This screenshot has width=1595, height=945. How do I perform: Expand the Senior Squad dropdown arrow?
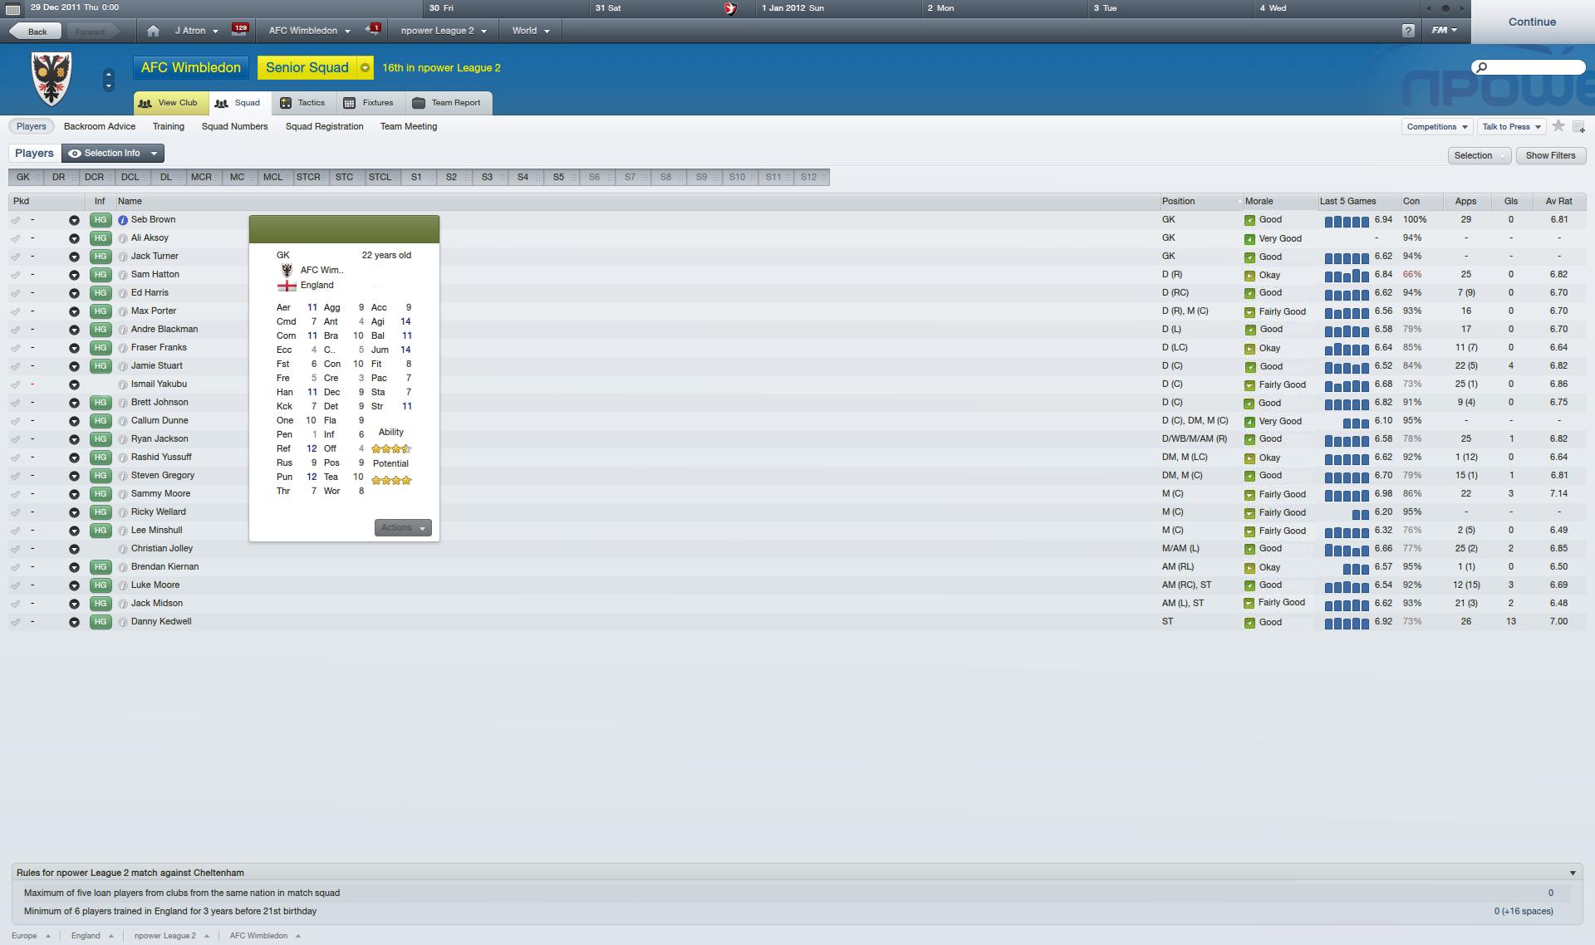(365, 68)
